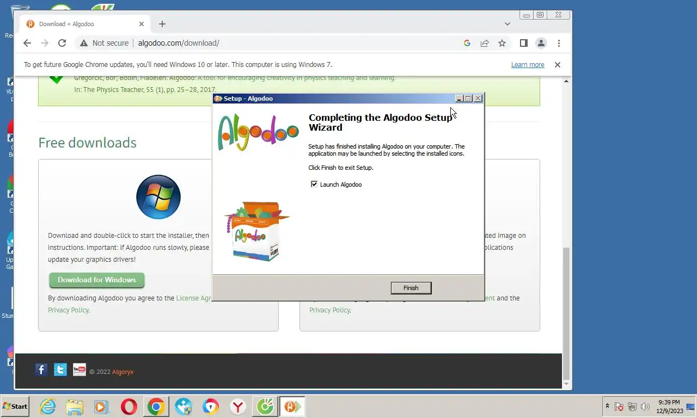Click the scrollbar up arrow

click(x=566, y=81)
